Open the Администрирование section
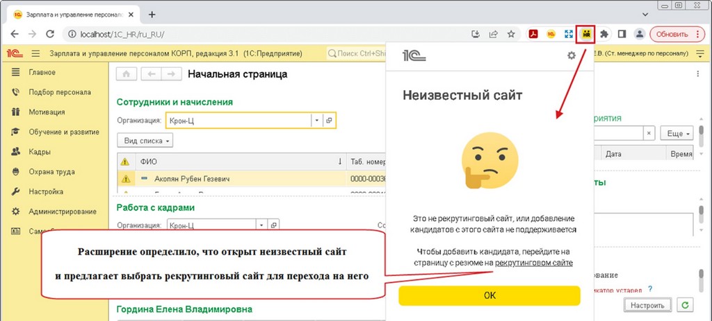The width and height of the screenshot is (712, 321). tap(63, 212)
